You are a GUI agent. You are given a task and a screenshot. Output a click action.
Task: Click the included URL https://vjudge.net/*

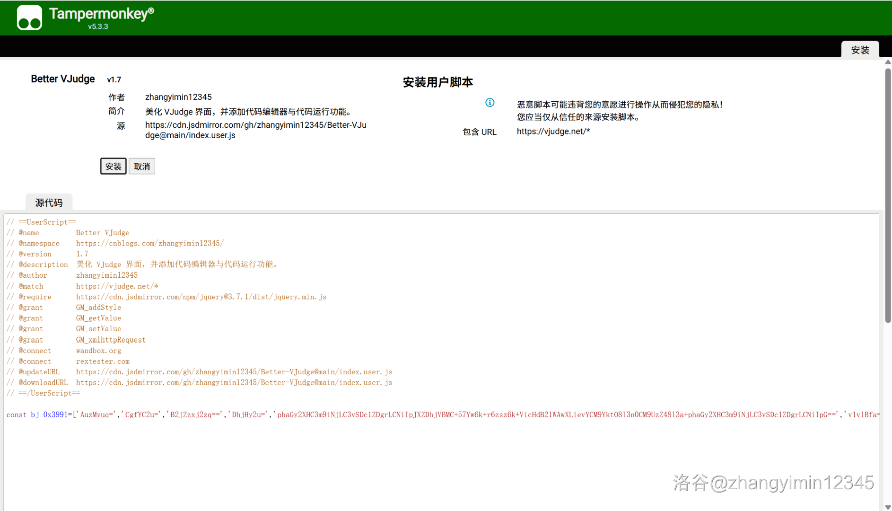(x=553, y=132)
